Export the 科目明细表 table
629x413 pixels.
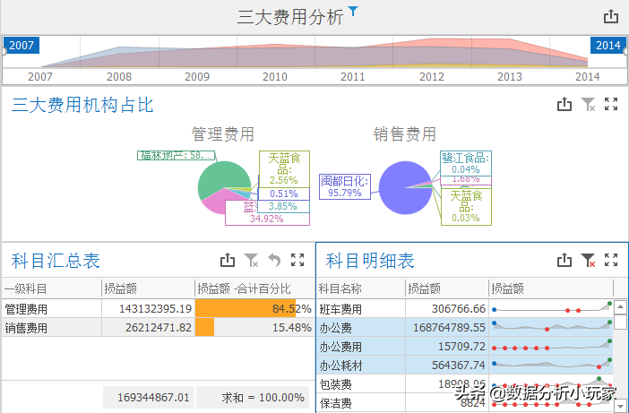[564, 261]
